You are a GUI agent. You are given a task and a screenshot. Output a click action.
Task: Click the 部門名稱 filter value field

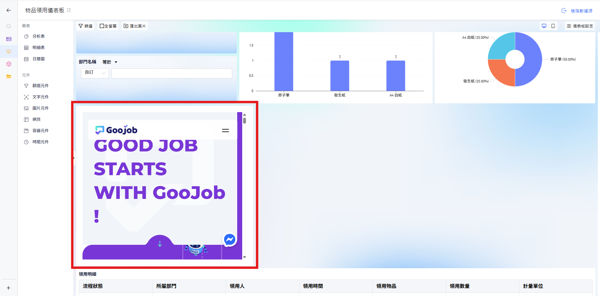tap(172, 73)
